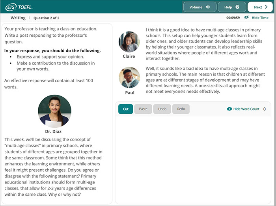The height and width of the screenshot is (206, 276).
Task: Toggle the Hide Word Count eye icon
Action: [x=229, y=109]
